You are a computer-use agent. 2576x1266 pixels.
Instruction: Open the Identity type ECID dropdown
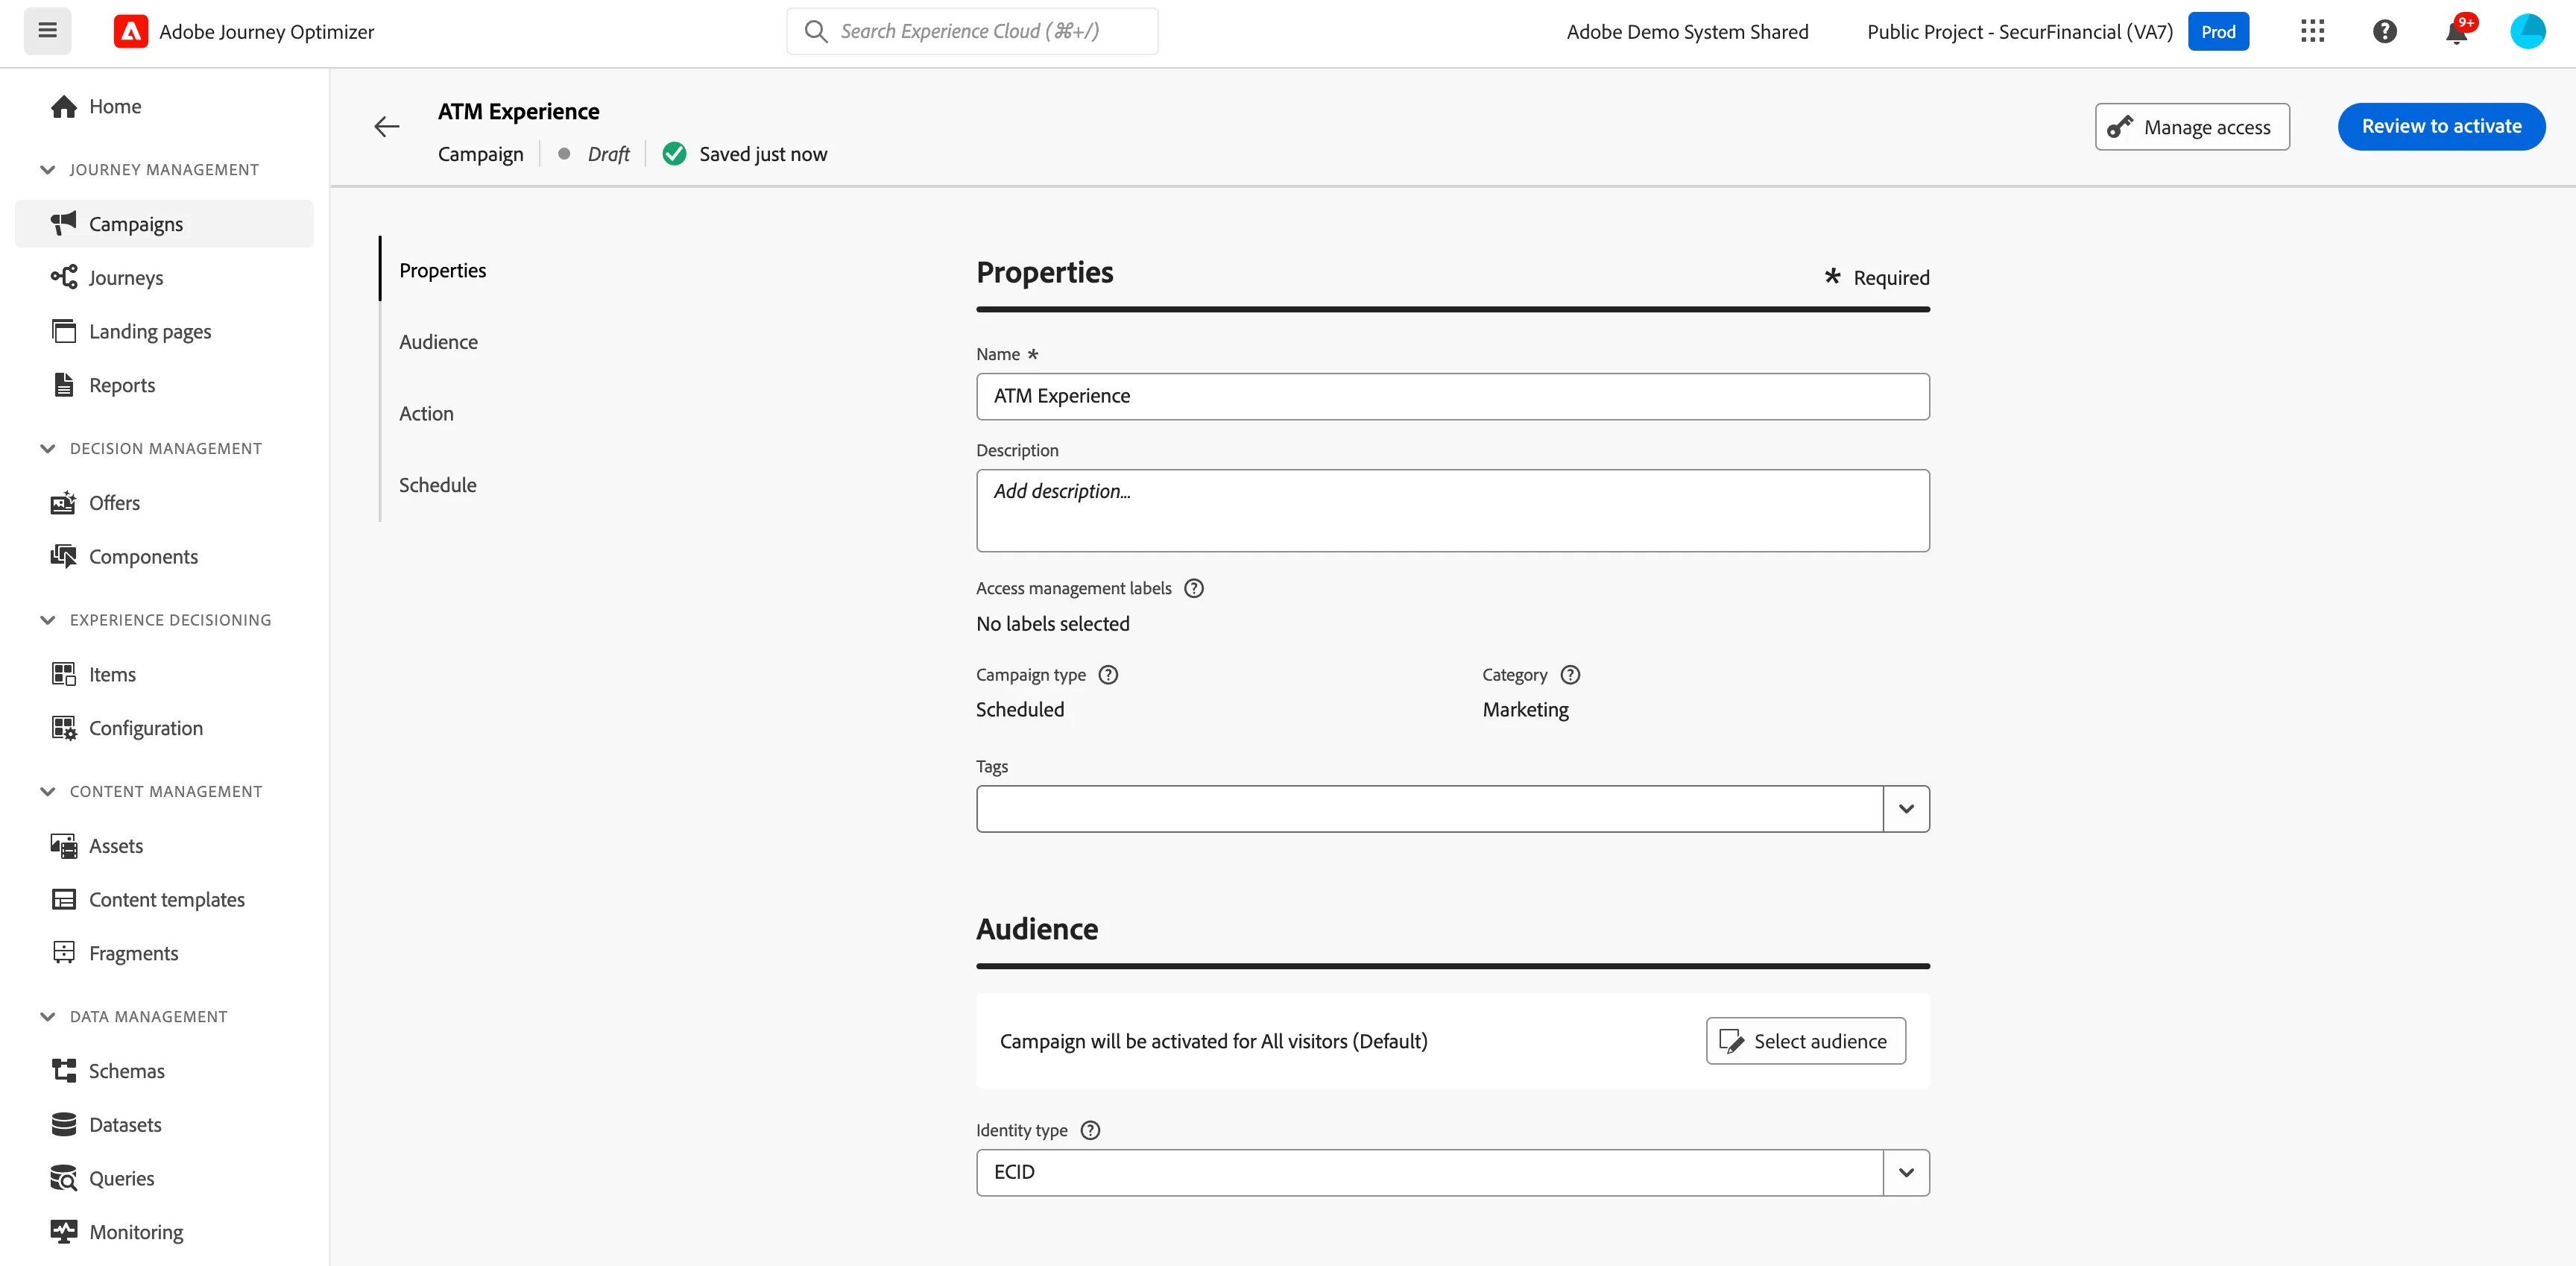pyautogui.click(x=1906, y=1173)
